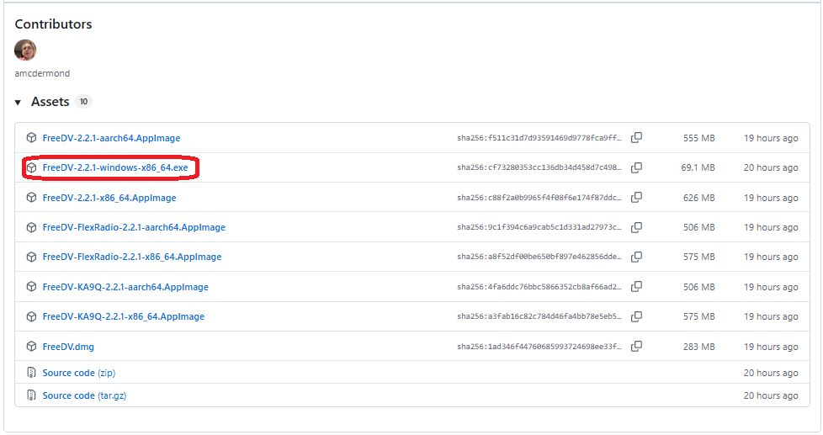Click the Assets heading
Image resolution: width=823 pixels, height=435 pixels.
[x=50, y=102]
